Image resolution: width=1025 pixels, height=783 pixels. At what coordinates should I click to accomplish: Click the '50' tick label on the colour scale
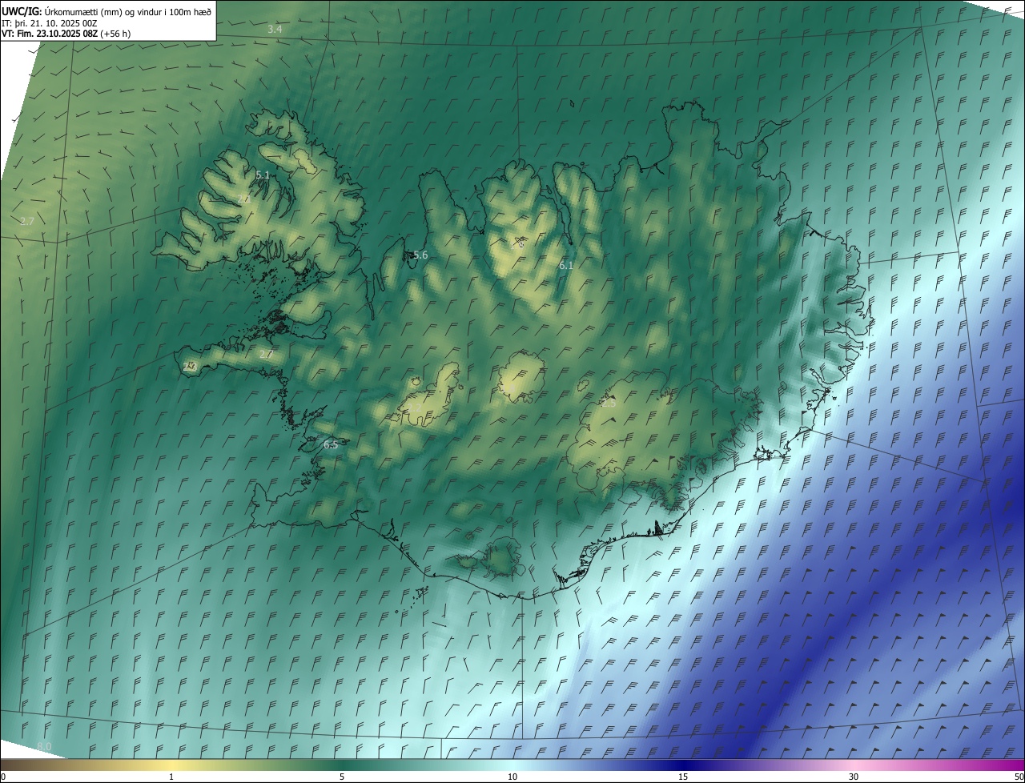tap(1019, 777)
